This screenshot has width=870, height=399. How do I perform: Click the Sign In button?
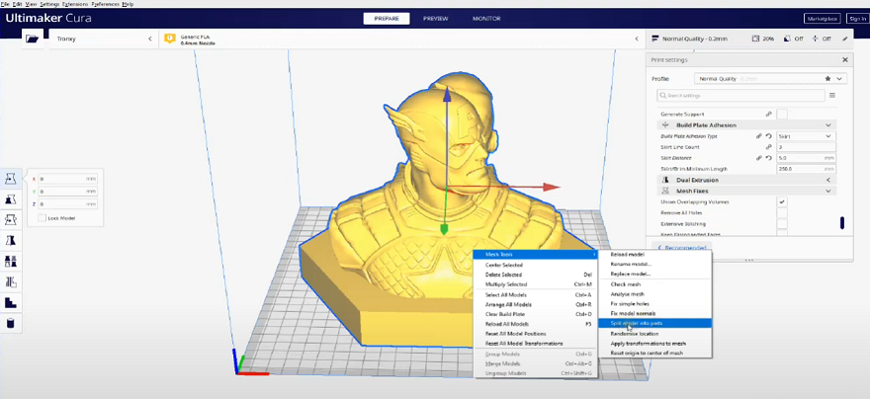point(857,19)
